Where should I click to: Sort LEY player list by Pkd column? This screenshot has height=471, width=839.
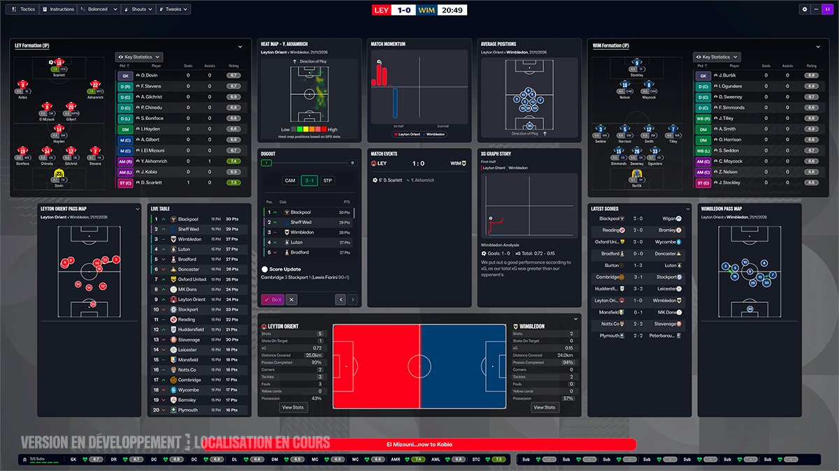point(124,66)
